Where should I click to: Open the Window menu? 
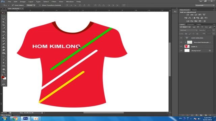[x=70, y=2]
